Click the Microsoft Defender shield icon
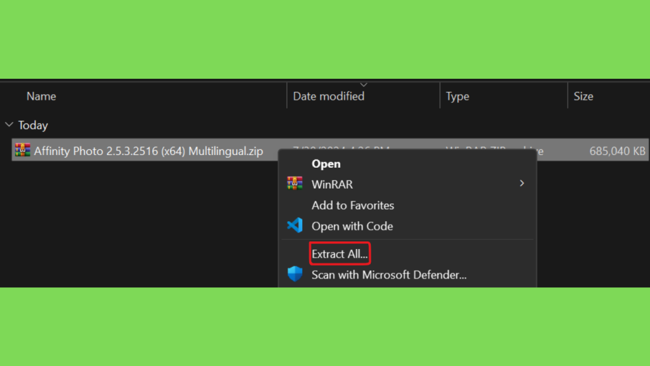650x366 pixels. pyautogui.click(x=295, y=274)
